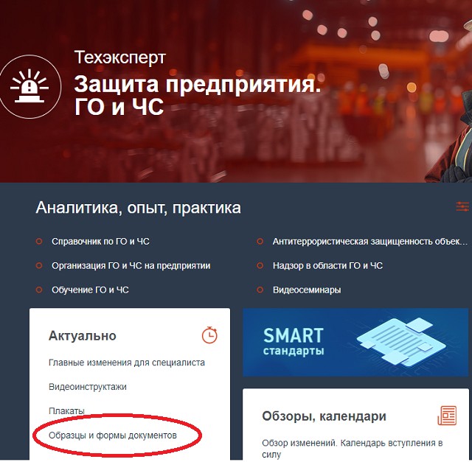Click bullet circle beside Организация ГО и ЧС на предприятии
Image resolution: width=472 pixels, height=462 pixels.
(x=39, y=266)
